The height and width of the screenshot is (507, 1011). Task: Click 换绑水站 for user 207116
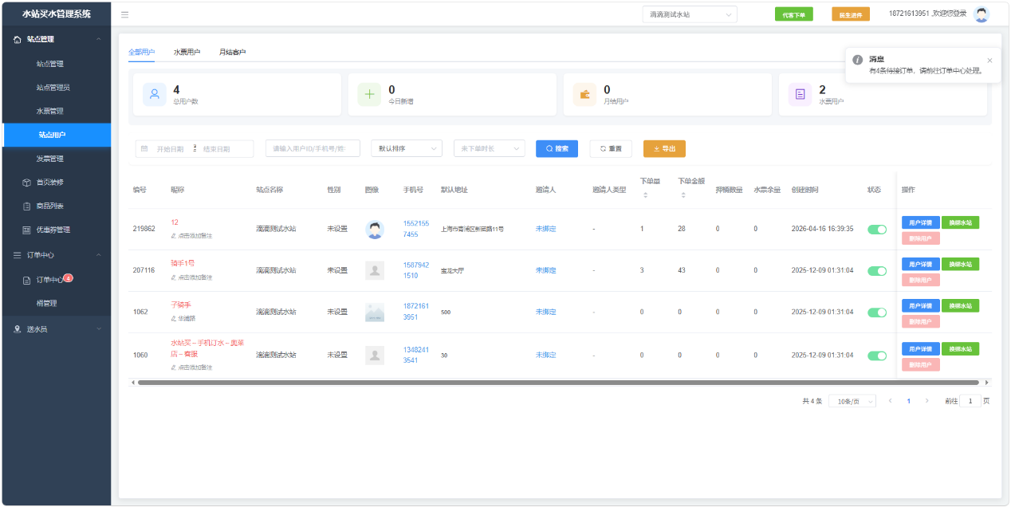coord(960,264)
